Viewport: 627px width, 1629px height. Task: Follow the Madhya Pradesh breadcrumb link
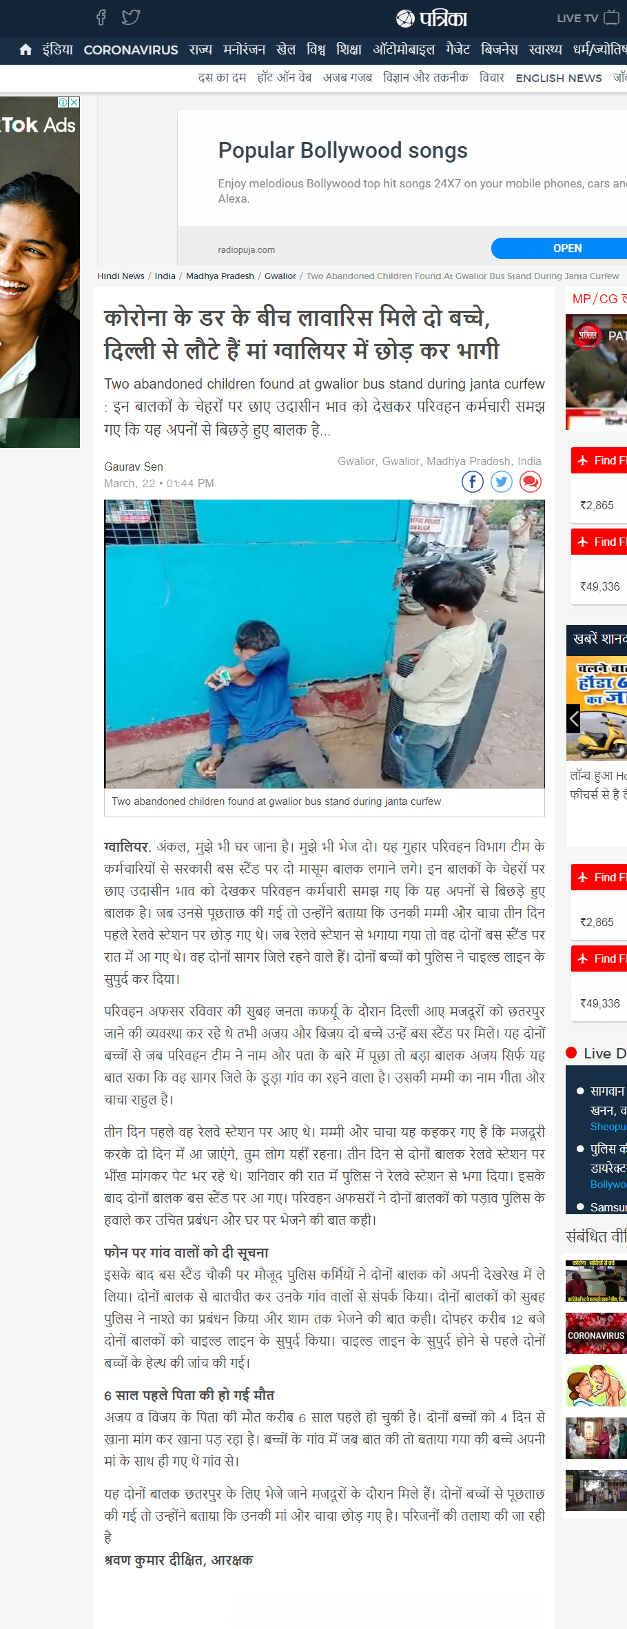(x=220, y=276)
